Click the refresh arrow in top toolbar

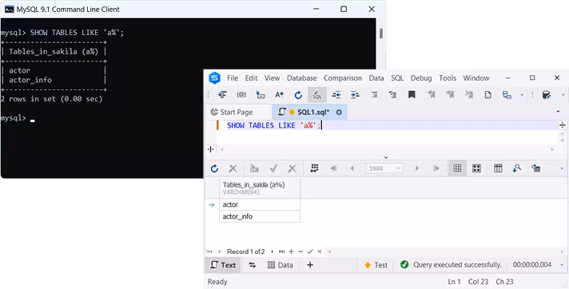[298, 95]
